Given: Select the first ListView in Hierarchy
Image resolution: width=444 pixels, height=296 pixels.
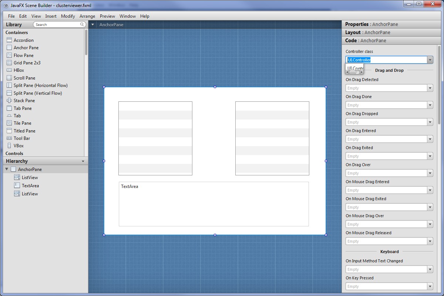Looking at the screenshot, I should [30, 177].
